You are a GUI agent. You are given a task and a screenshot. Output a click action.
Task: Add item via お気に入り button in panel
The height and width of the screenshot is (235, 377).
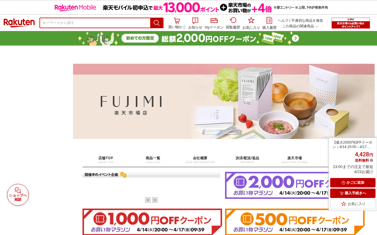click(x=353, y=204)
